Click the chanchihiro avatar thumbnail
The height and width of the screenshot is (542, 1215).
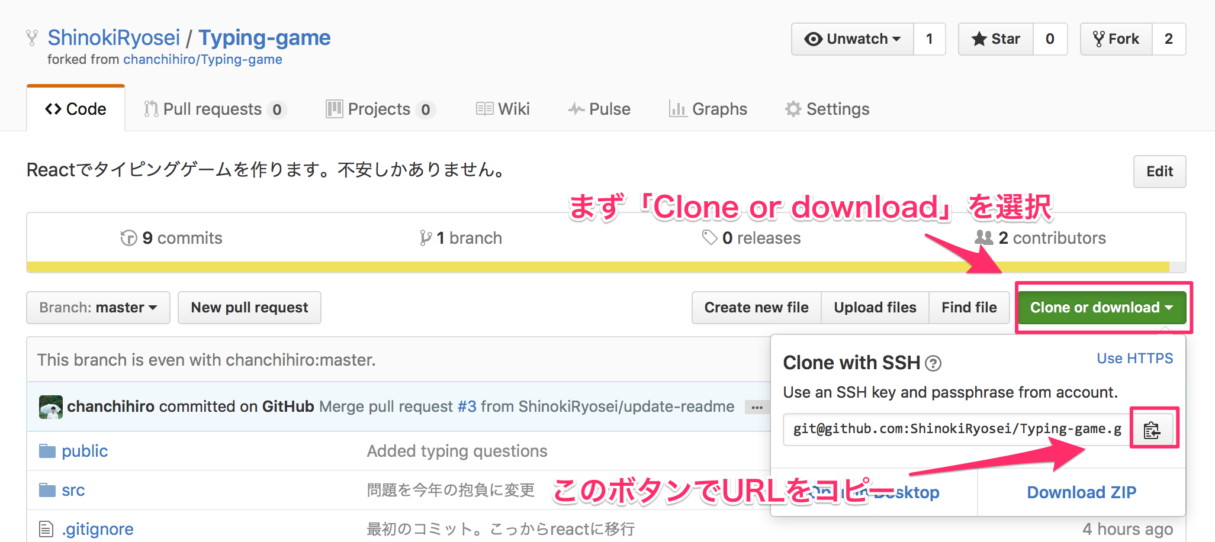[51, 407]
